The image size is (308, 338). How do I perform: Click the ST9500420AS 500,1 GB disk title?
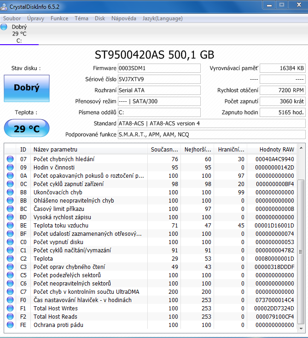pyautogui.click(x=154, y=55)
